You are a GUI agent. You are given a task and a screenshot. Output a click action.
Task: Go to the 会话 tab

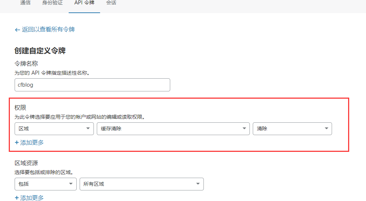pyautogui.click(x=111, y=3)
